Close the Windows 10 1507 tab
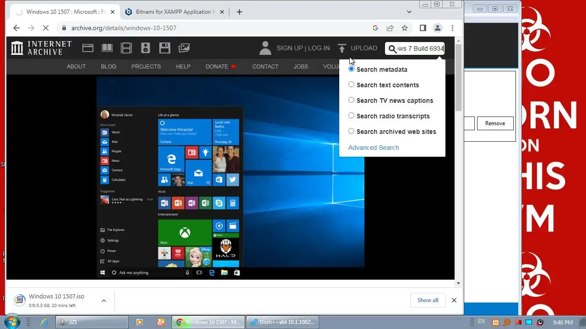Viewport: 586px width, 329px height. [112, 12]
